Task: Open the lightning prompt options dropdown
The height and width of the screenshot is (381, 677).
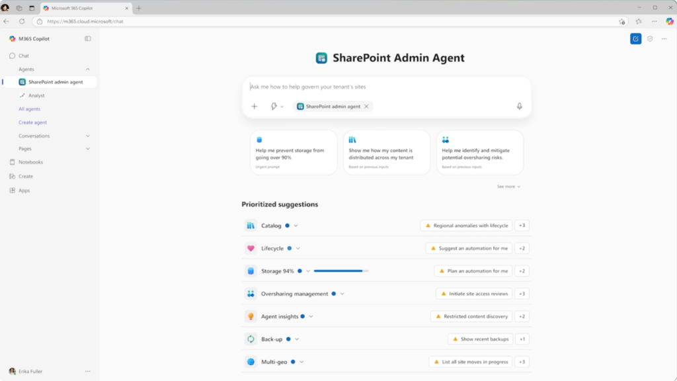Action: click(277, 106)
